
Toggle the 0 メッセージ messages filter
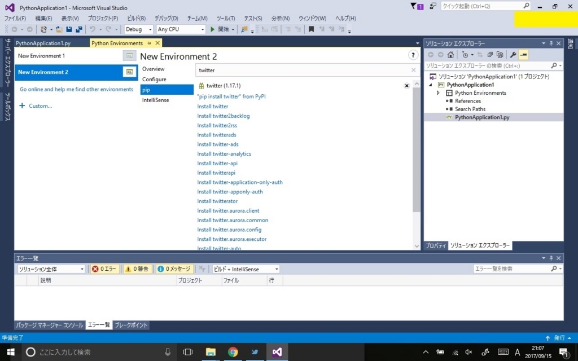174,269
